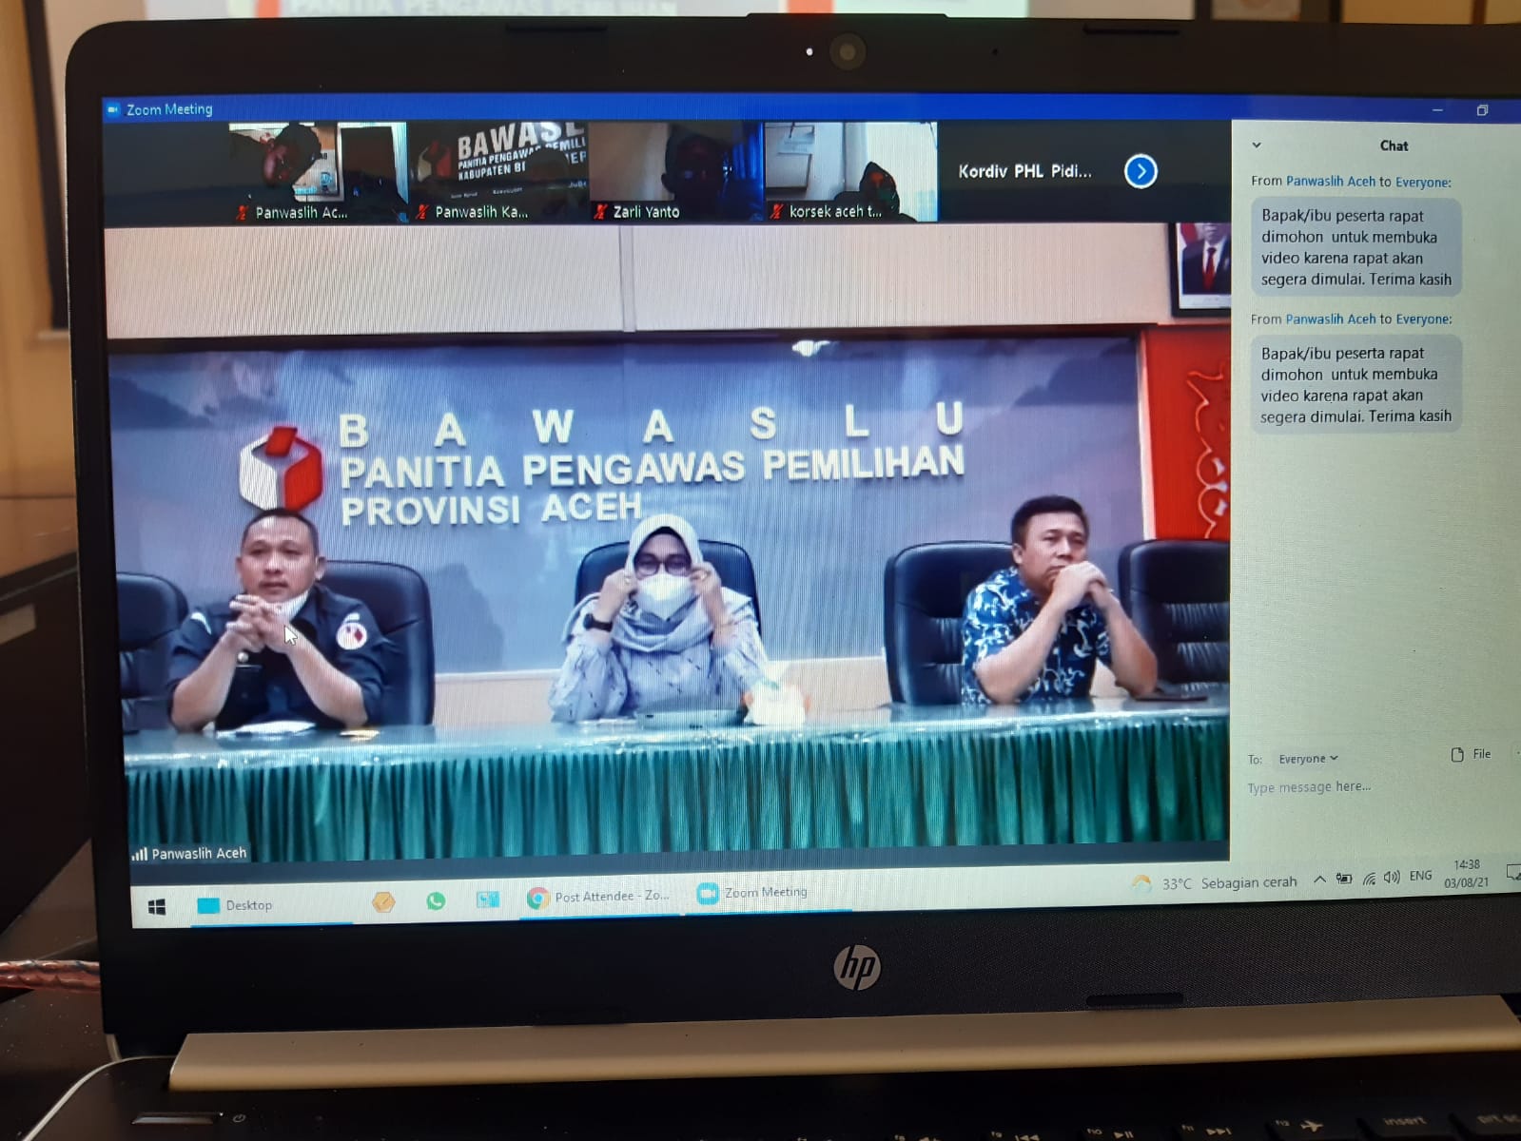Viewport: 1521px width, 1141px height.
Task: Click Panwaslih Aceh sender name link
Action: point(1330,181)
